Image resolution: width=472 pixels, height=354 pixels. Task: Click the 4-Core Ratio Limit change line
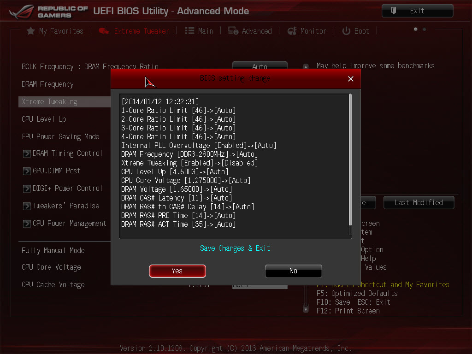point(178,136)
